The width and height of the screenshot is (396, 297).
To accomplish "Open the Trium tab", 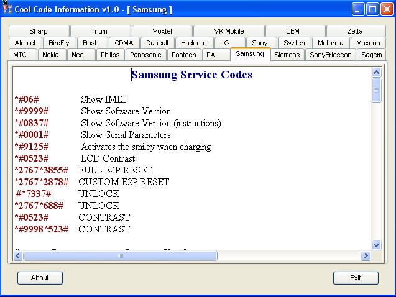I will click(100, 31).
